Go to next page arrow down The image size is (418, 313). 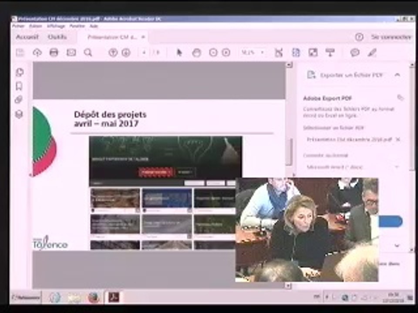point(126,53)
